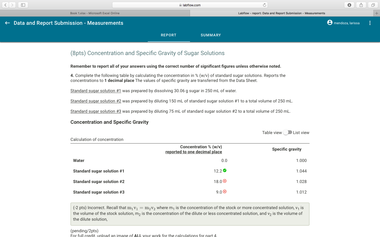380x237 pixels.
Task: Show all tabs overview
Action: click(x=373, y=5)
